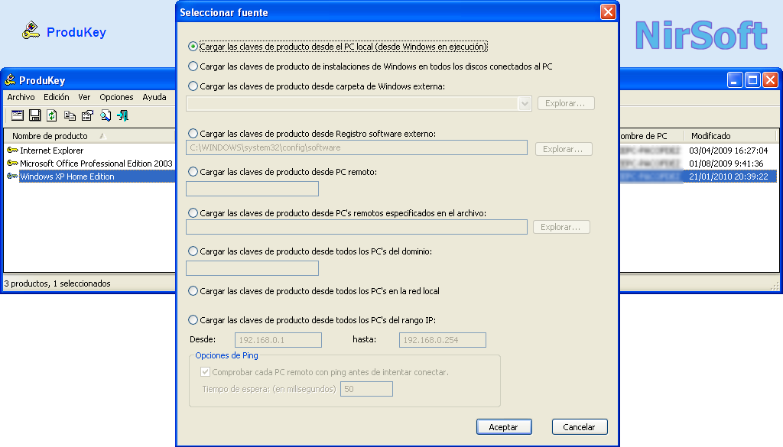Click the ProduKey header link text

coord(76,32)
